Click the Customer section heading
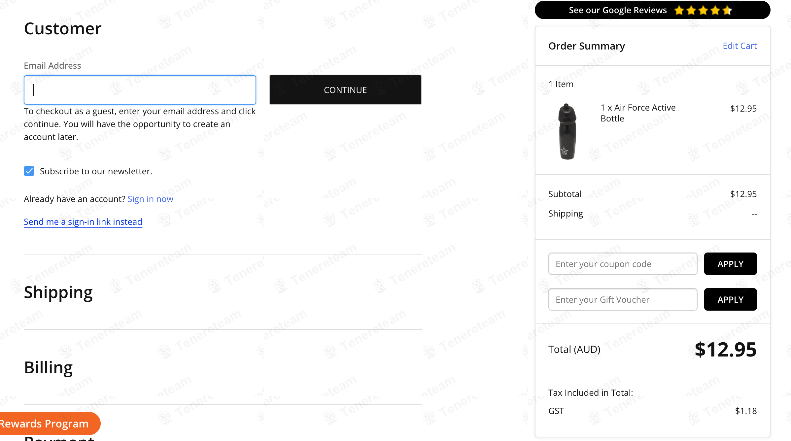Screen dimensions: 791x441 click(x=63, y=29)
